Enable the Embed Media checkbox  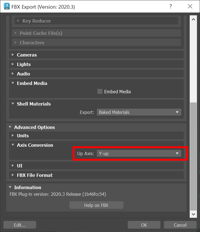pyautogui.click(x=100, y=91)
